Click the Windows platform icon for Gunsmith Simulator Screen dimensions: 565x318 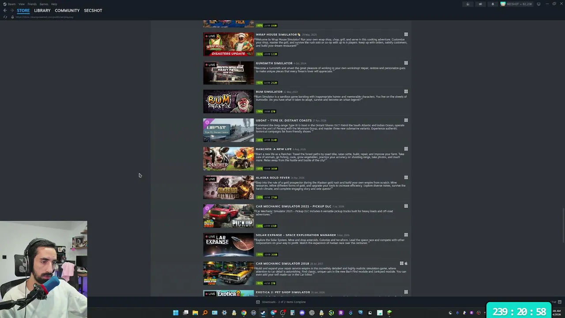coord(406,63)
